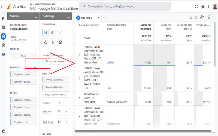The image size is (218, 136).
Task: Click Google Ads cost per click header
Action: coord(184,27)
